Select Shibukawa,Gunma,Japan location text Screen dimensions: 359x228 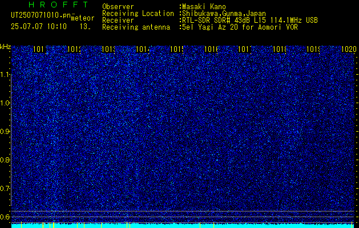click(x=223, y=14)
